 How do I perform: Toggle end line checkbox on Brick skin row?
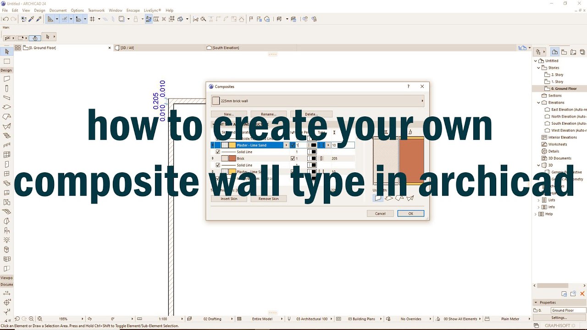coord(293,159)
